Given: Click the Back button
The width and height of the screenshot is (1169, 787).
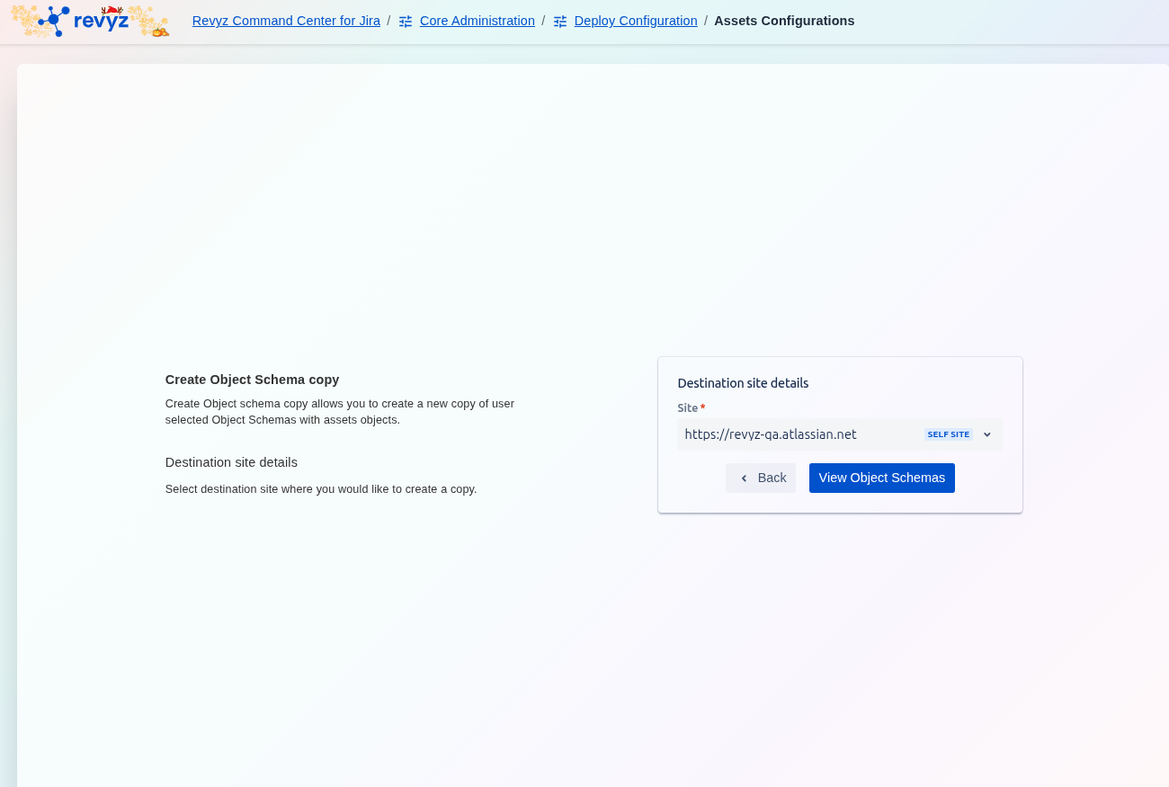Looking at the screenshot, I should click(x=761, y=478).
